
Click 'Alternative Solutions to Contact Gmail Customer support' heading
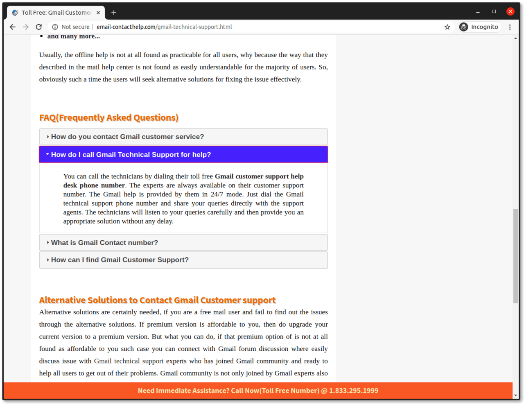158,300
